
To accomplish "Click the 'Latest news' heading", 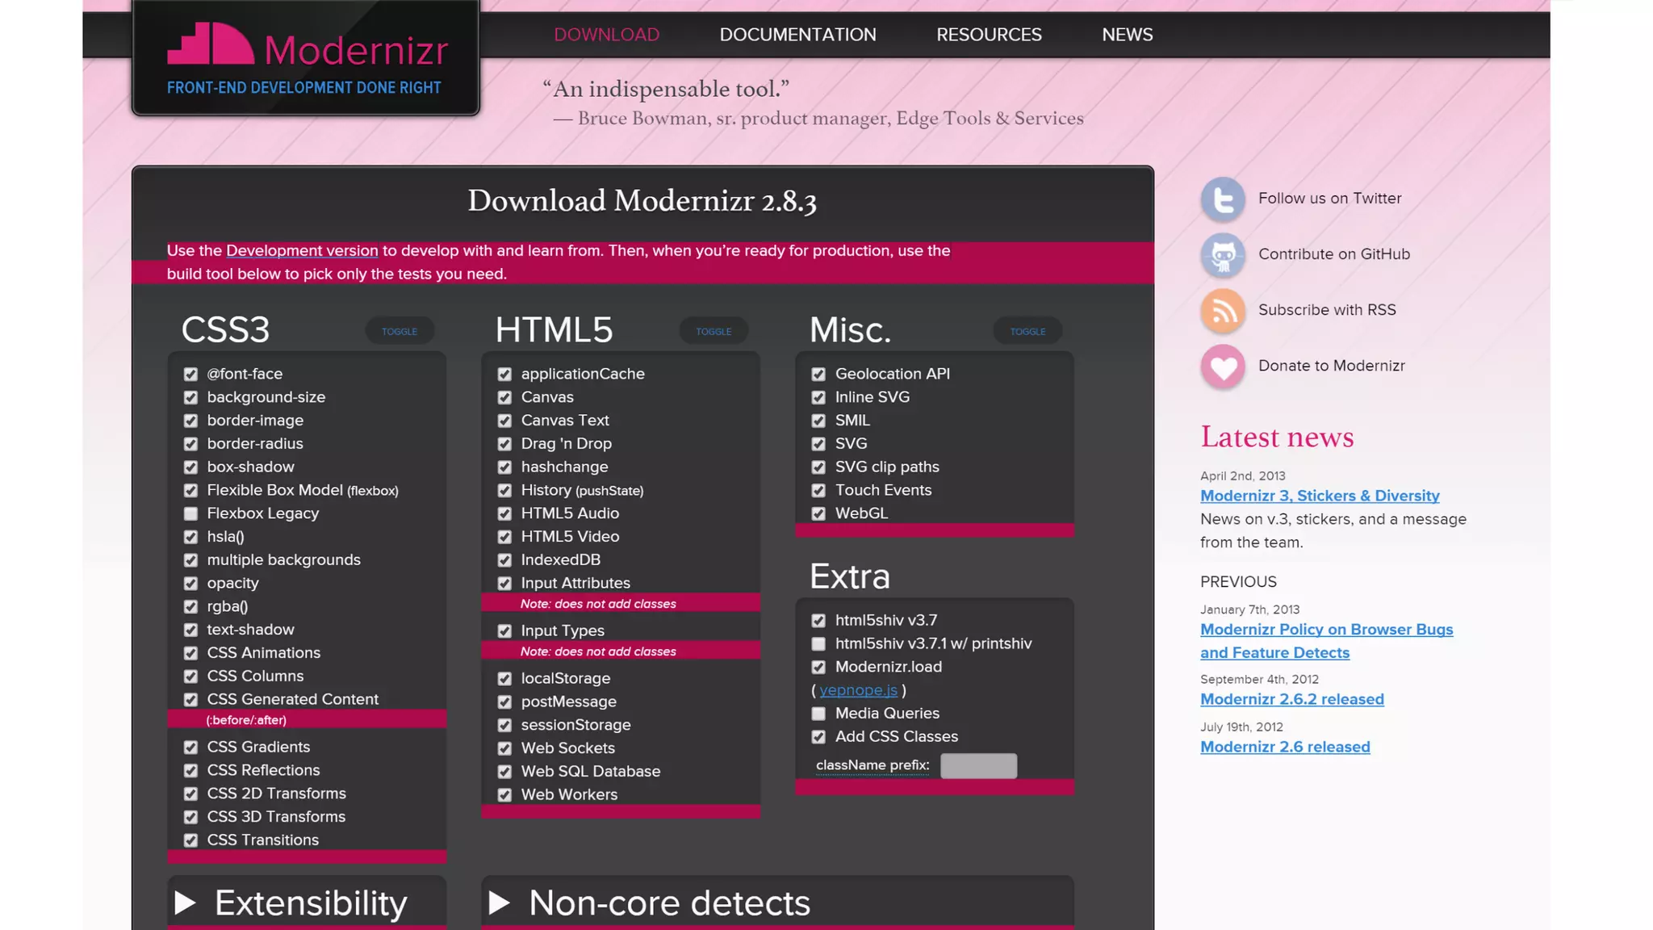I will point(1277,437).
